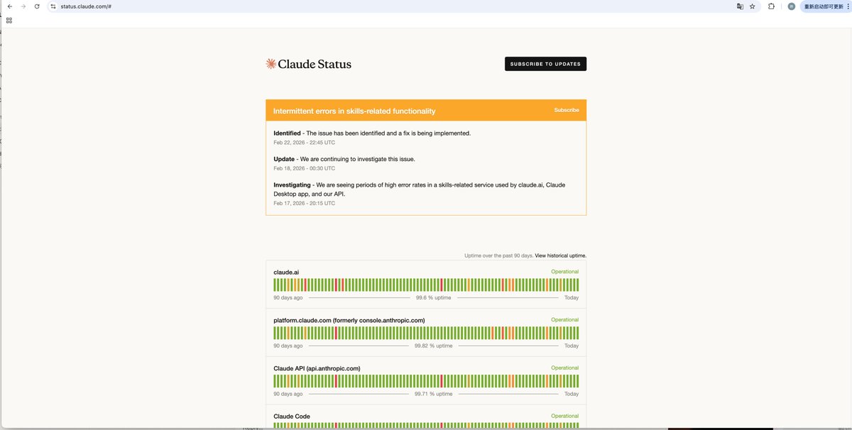Open the translate page icon

[740, 6]
